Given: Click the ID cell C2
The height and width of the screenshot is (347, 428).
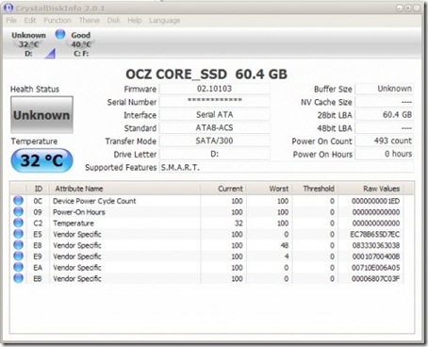Looking at the screenshot, I should pyautogui.click(x=38, y=223).
